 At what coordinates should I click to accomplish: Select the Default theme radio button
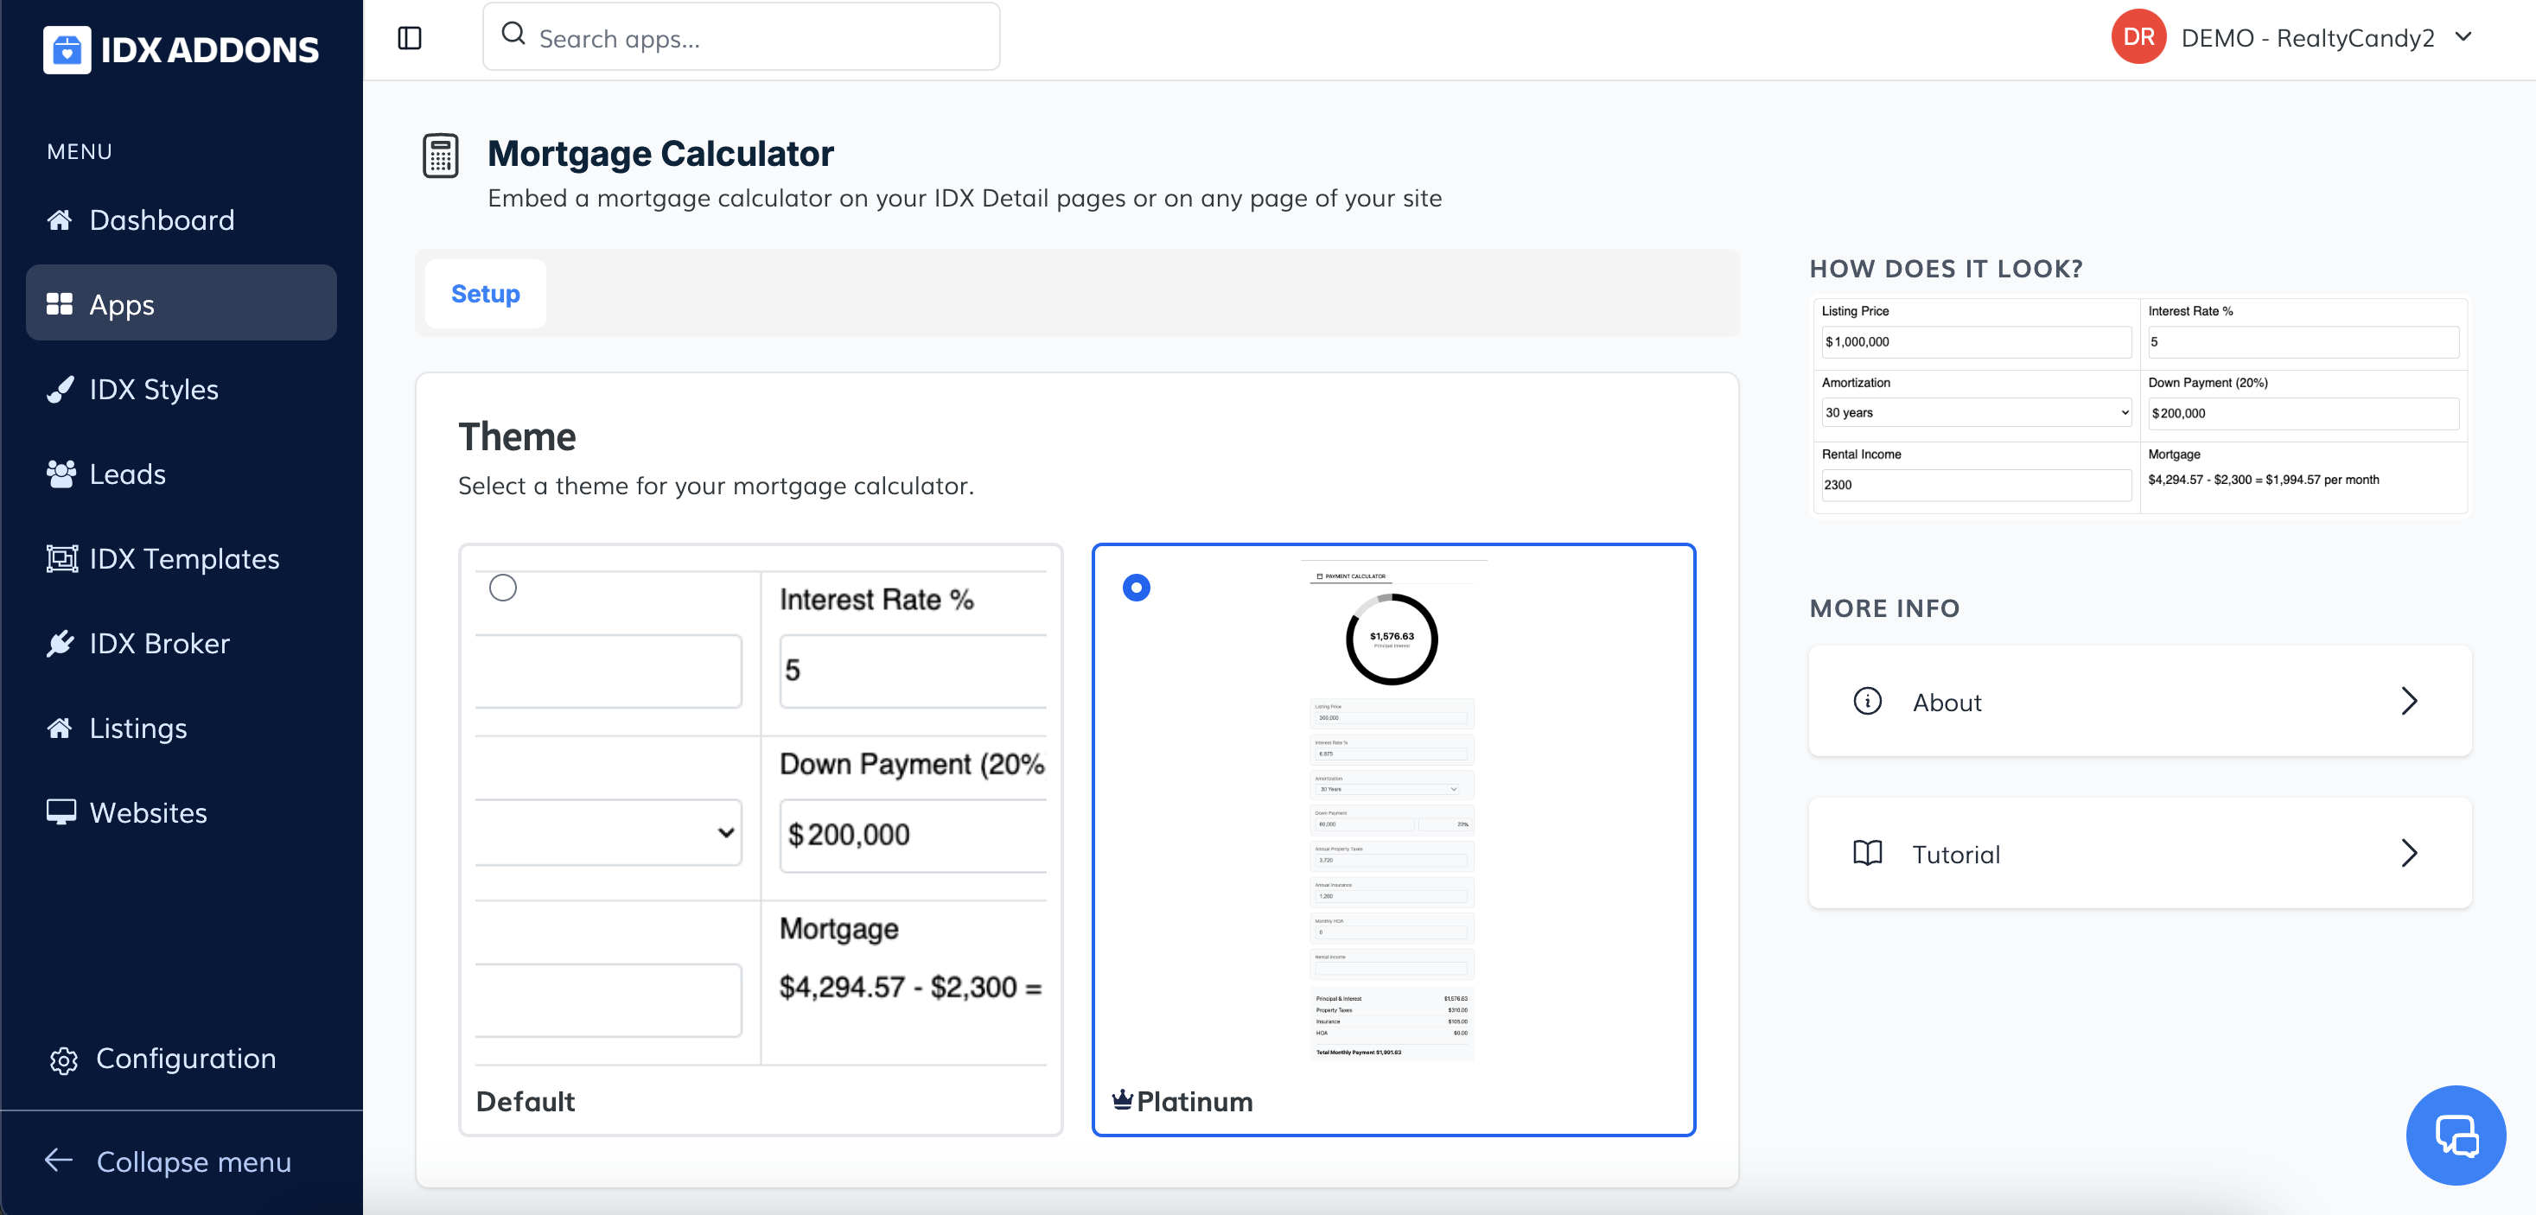503,588
